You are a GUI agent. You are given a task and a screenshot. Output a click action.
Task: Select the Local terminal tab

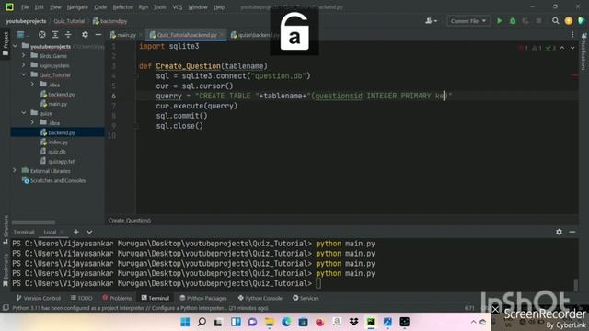coord(50,233)
